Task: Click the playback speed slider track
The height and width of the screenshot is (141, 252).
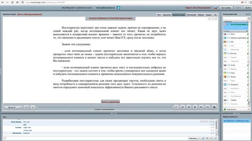Action: click(x=104, y=107)
